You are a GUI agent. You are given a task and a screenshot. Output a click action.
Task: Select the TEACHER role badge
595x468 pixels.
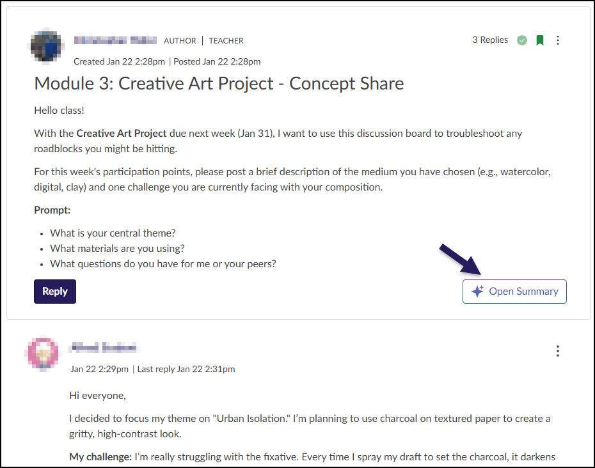pyautogui.click(x=226, y=40)
